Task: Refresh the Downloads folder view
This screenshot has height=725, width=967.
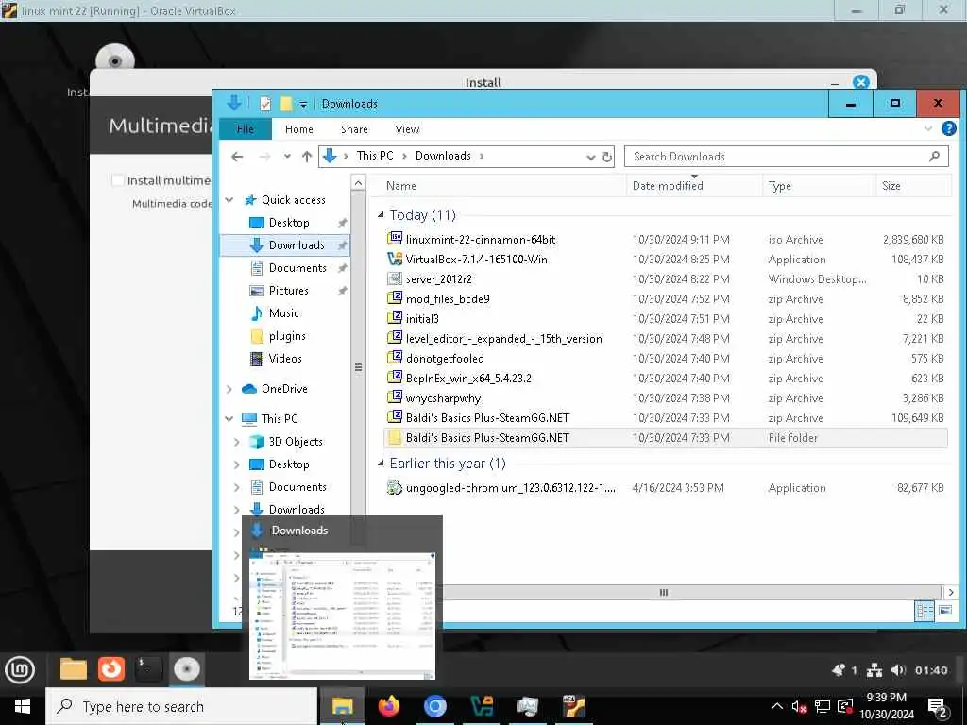Action: [x=607, y=158]
